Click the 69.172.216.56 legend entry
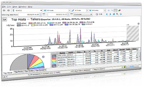The width and height of the screenshot is (143, 107). (x=87, y=22)
